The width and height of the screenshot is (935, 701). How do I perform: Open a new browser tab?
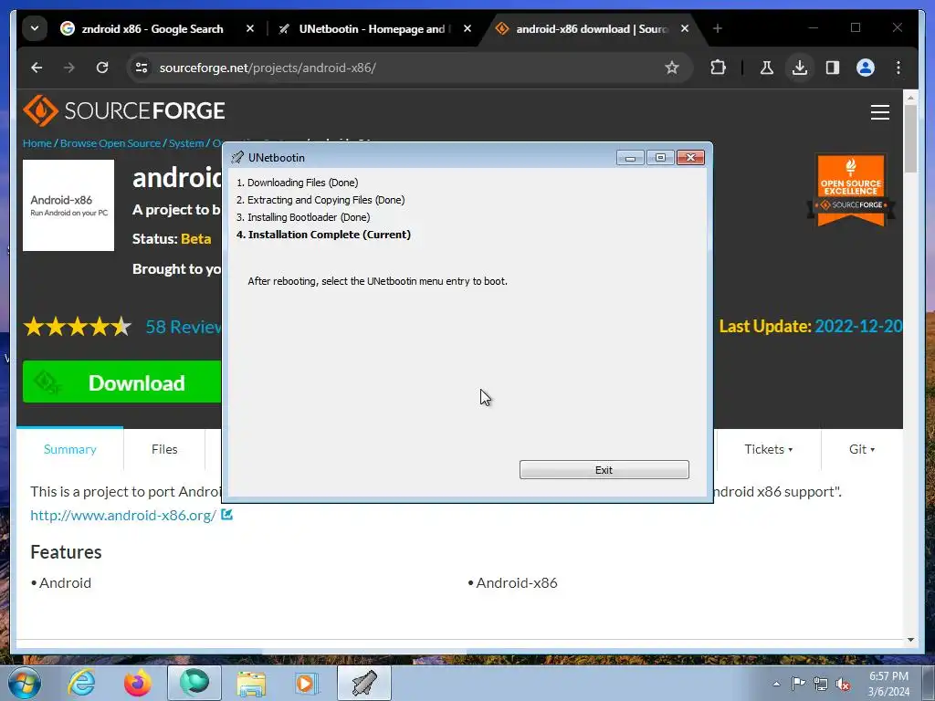coord(718,28)
